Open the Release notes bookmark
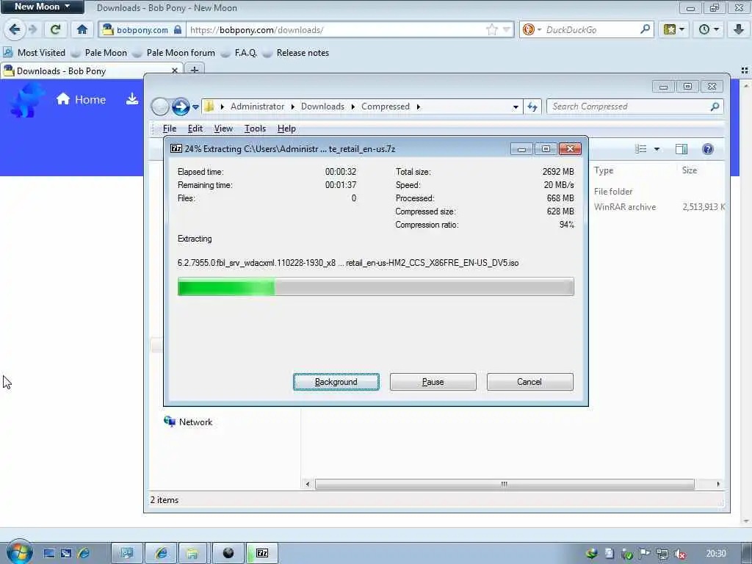 [x=297, y=53]
